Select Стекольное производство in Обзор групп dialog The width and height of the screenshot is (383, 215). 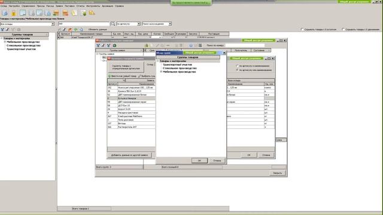point(180,68)
